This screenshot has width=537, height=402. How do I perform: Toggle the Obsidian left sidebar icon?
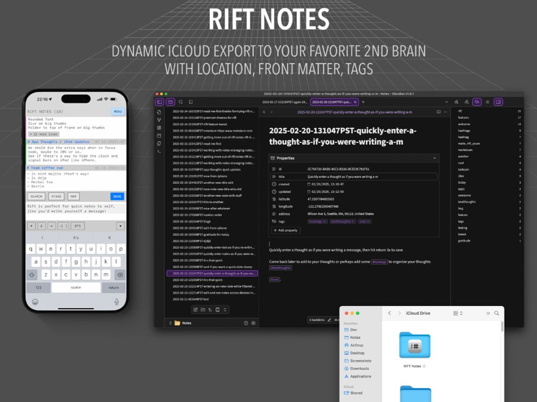(159, 102)
